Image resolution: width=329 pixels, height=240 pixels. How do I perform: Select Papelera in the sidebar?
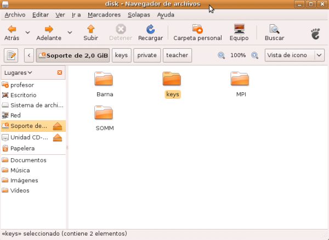coord(22,148)
